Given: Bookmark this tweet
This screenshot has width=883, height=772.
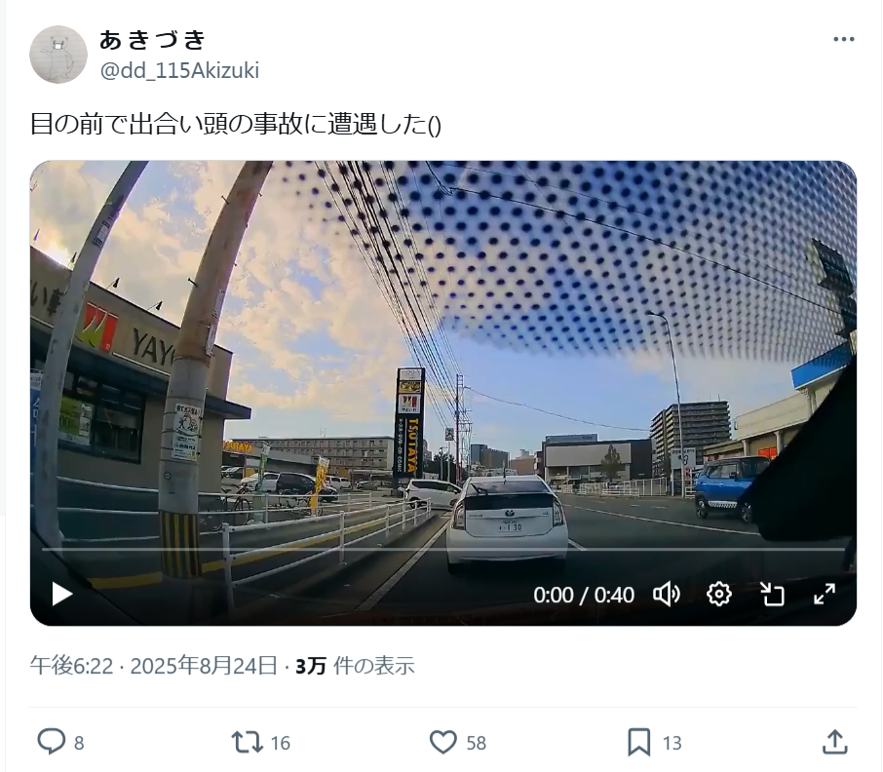Looking at the screenshot, I should (638, 742).
